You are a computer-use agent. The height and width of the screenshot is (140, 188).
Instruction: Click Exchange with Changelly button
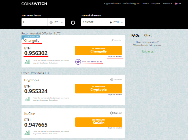[x=99, y=51]
